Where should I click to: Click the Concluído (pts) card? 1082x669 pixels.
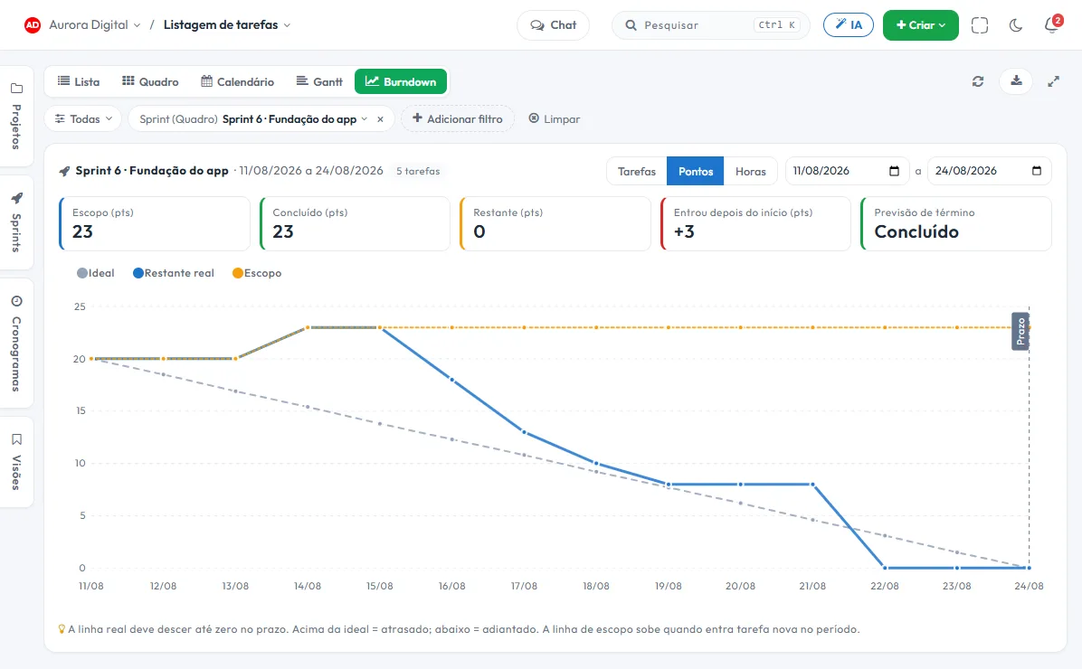pos(355,223)
